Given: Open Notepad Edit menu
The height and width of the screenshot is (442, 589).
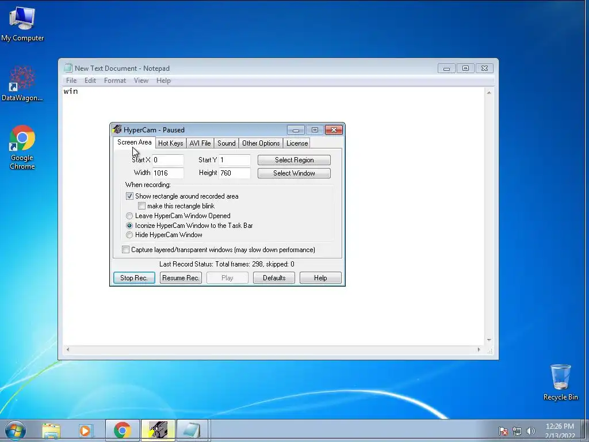Looking at the screenshot, I should [90, 81].
